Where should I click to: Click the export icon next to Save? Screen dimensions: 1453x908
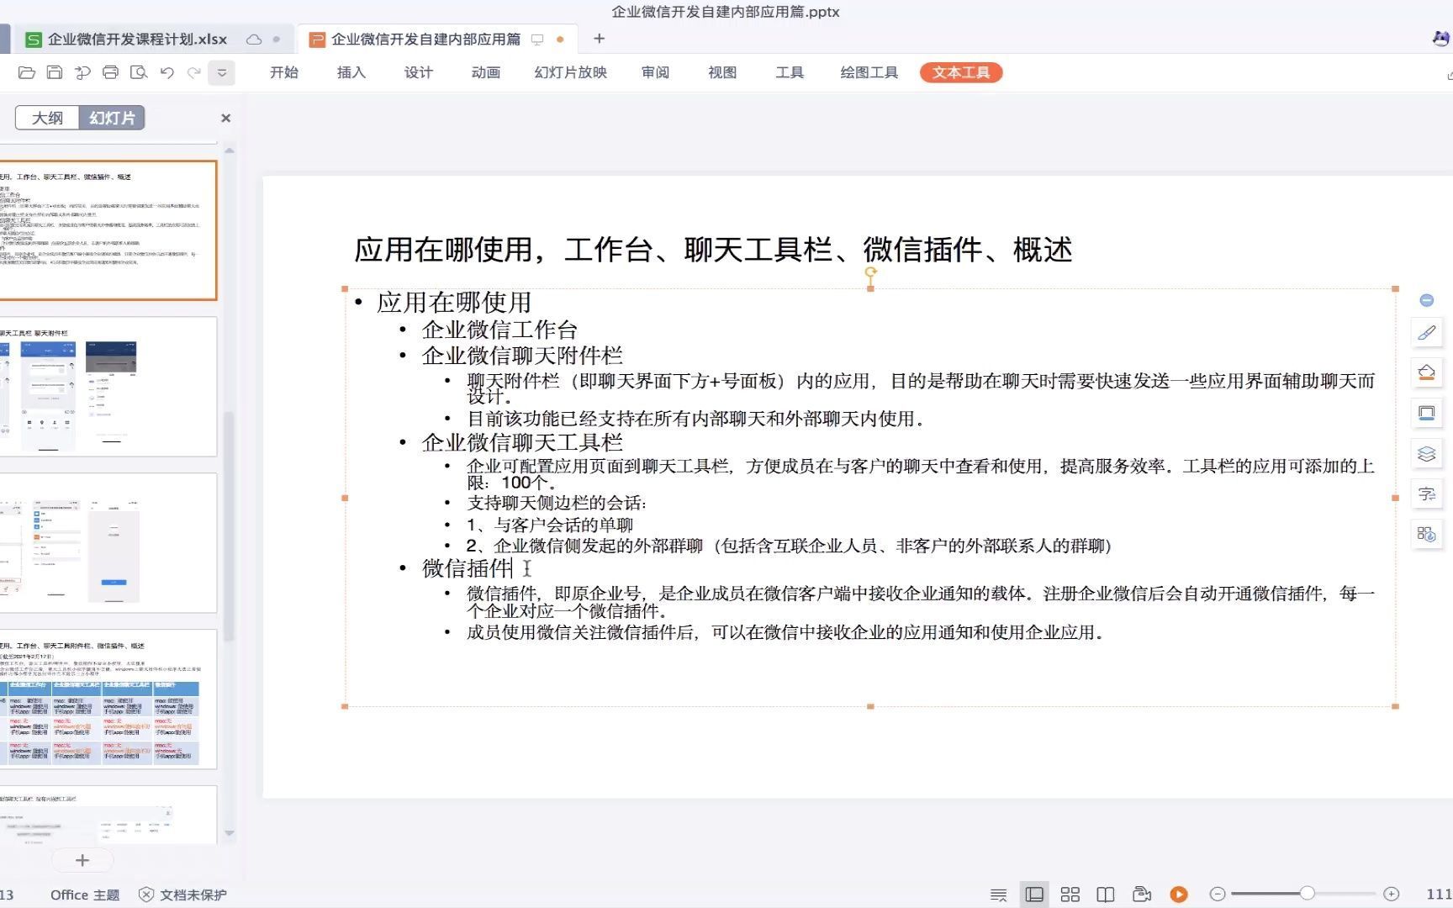tap(82, 72)
